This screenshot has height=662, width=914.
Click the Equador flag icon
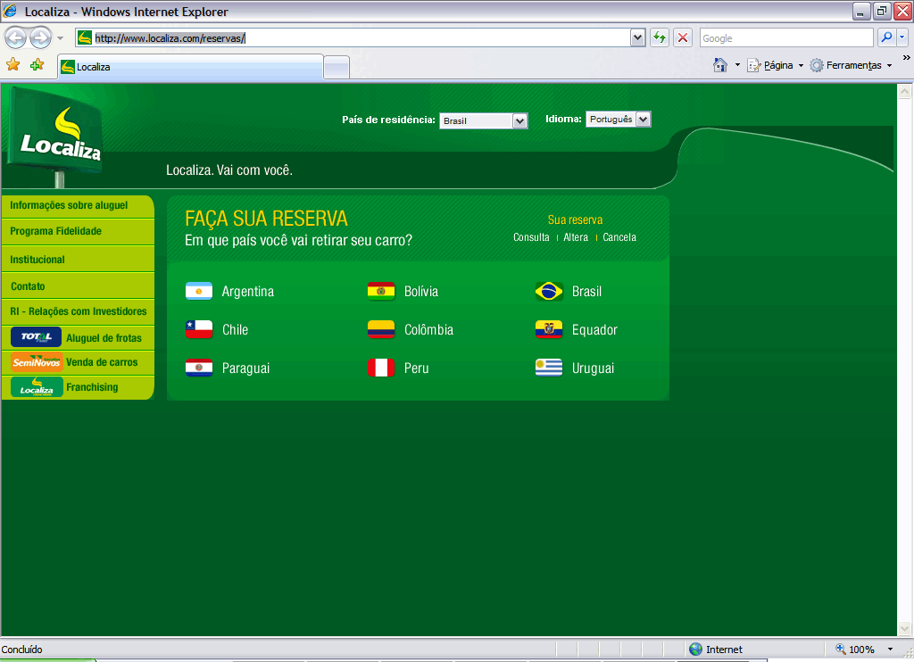coord(549,329)
